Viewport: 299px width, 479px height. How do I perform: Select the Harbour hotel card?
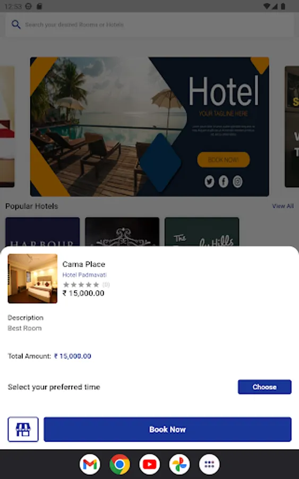pos(42,232)
